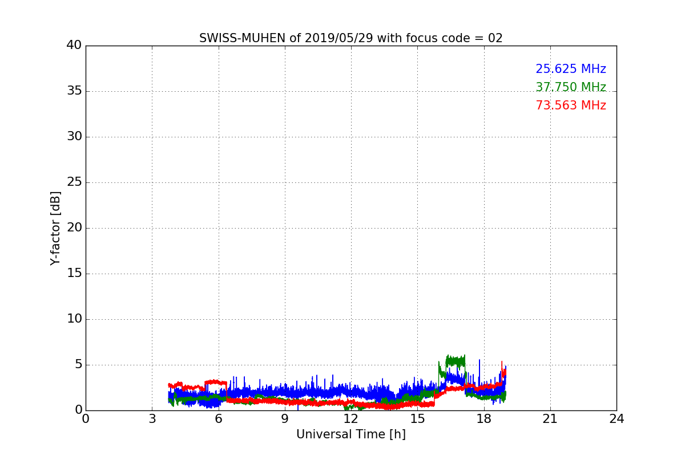Screen dimensions: 685x456
Task: Click y-axis tick label 30
Action: [x=74, y=137]
